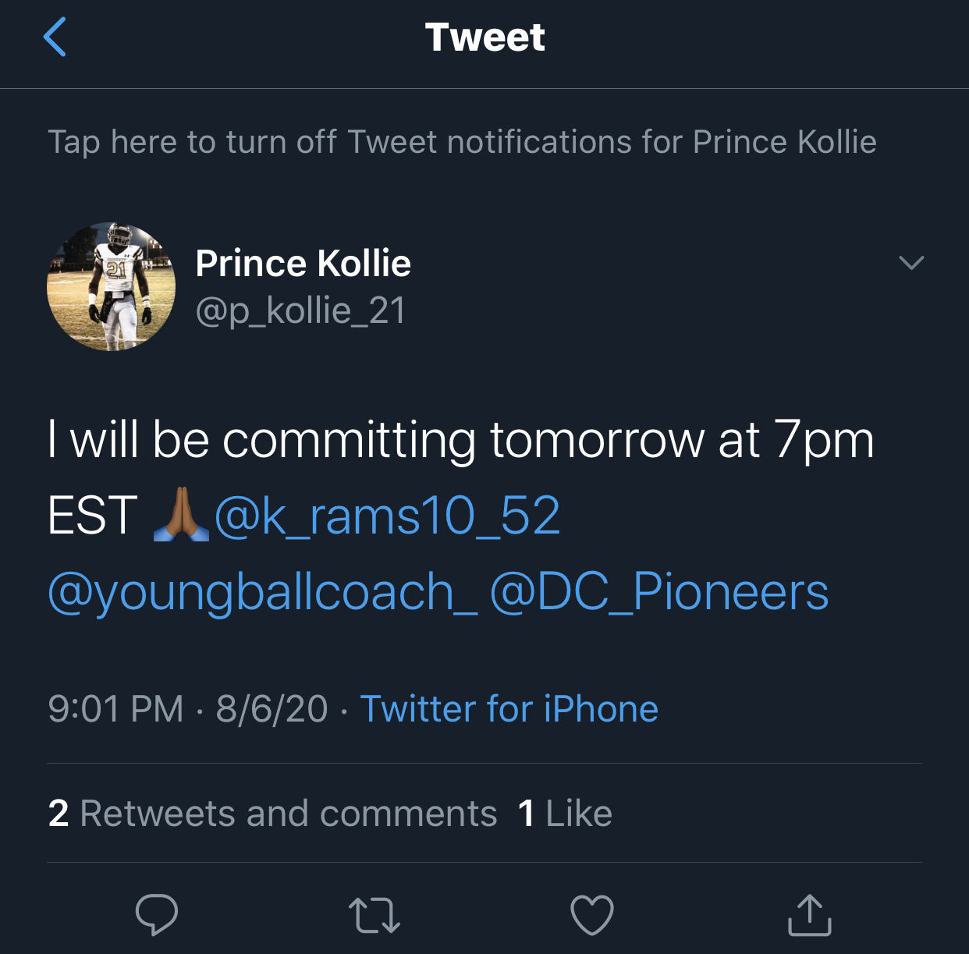Like the tweet with heart icon

(x=592, y=915)
